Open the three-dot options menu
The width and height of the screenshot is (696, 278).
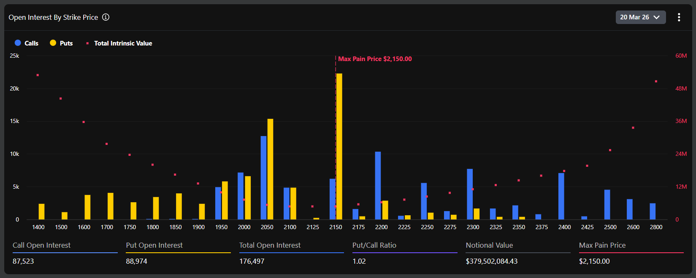click(679, 17)
